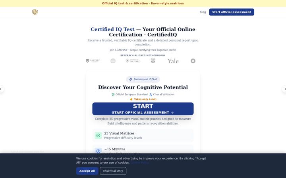Click the CertifiedIQ lion logo
The height and width of the screenshot is (178, 286).
tap(35, 12)
